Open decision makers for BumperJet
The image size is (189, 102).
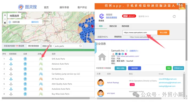pos(41,69)
